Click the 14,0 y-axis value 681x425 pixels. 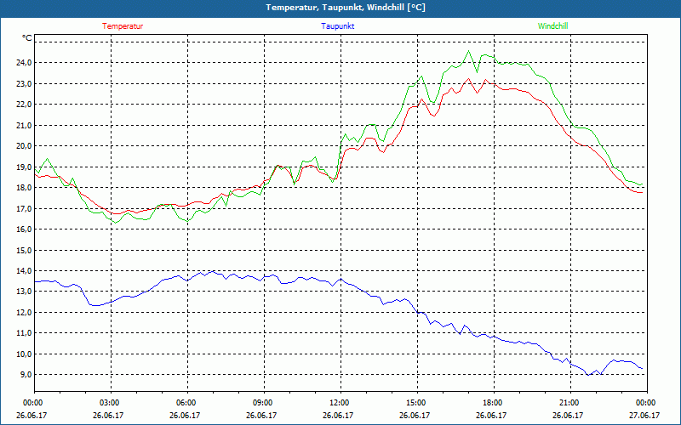click(25, 271)
